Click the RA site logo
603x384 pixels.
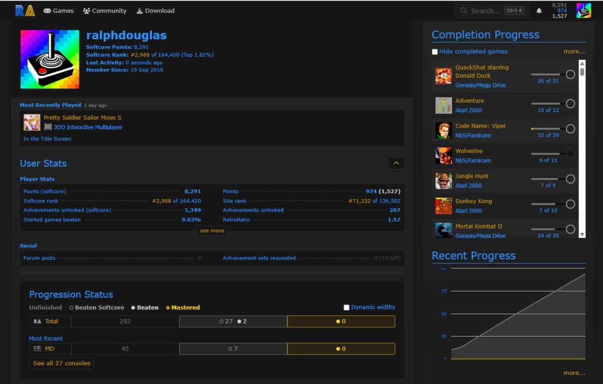click(25, 11)
